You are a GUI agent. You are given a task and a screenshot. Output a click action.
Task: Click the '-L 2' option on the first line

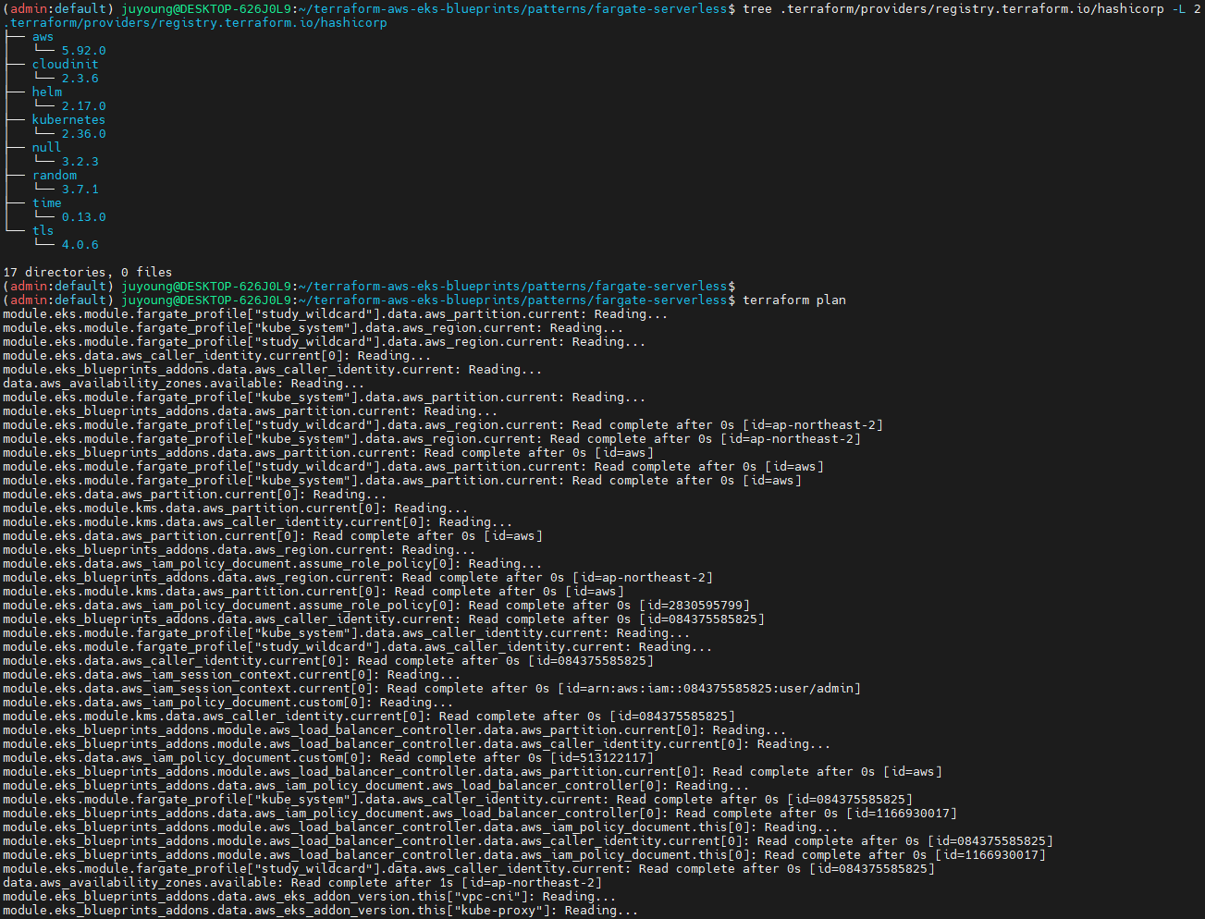[x=1187, y=9]
